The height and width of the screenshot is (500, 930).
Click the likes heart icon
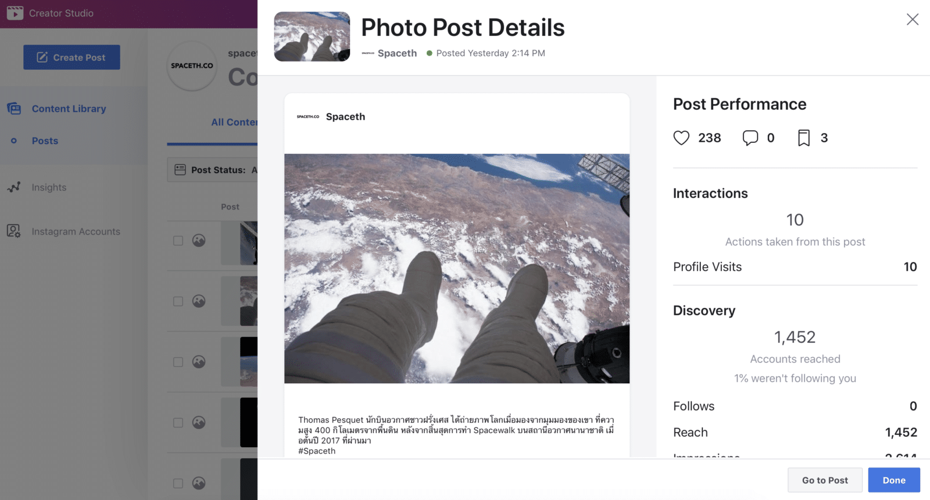(681, 138)
